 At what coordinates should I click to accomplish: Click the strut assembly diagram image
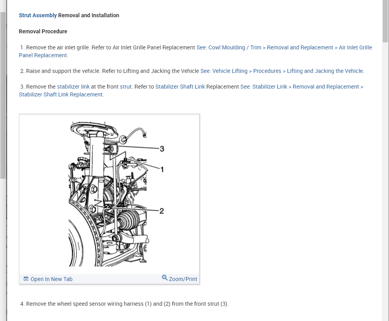pyautogui.click(x=109, y=194)
